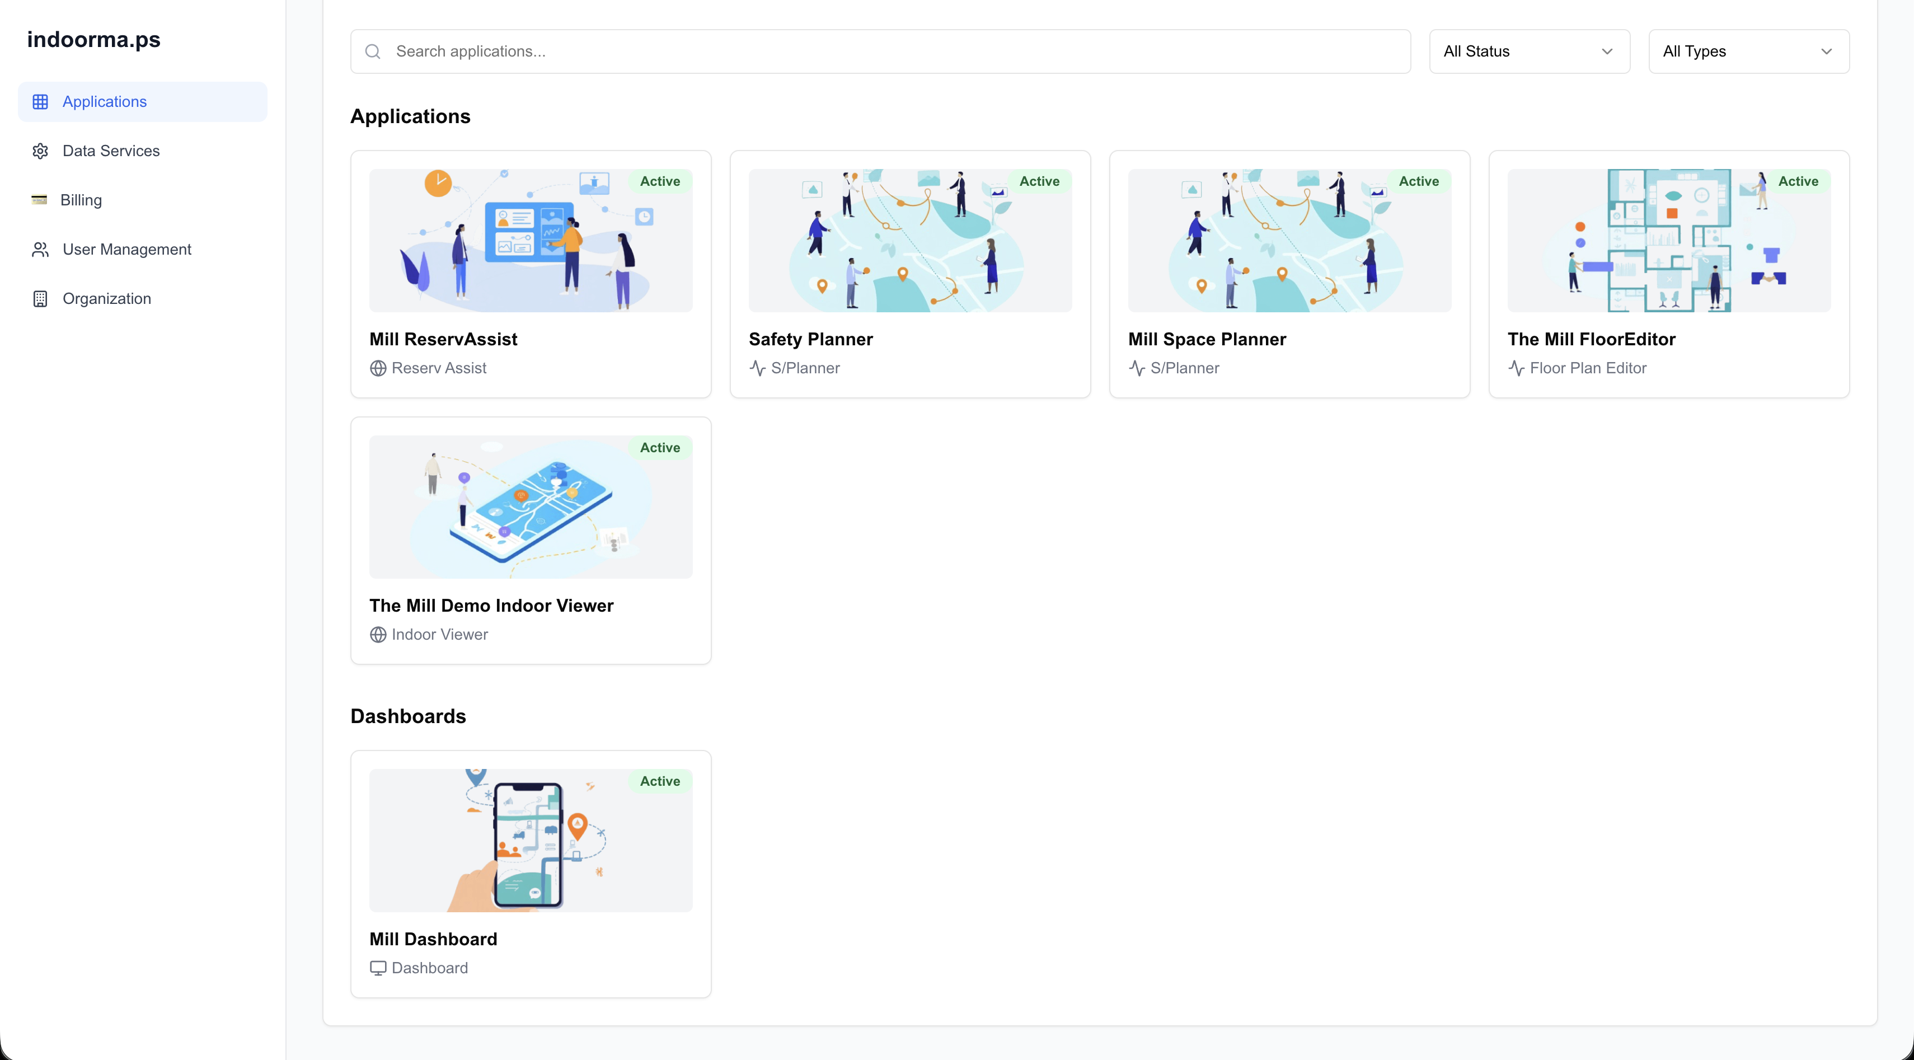1914x1060 pixels.
Task: Click globe icon beside Reserv Assist
Action: coord(378,368)
